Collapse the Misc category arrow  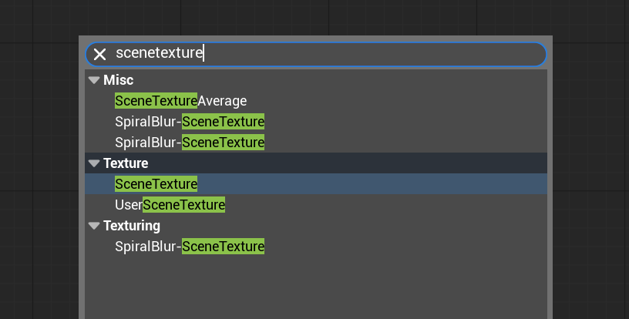coord(94,80)
